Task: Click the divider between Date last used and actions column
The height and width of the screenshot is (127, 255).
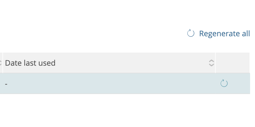Action: [x=215, y=63]
